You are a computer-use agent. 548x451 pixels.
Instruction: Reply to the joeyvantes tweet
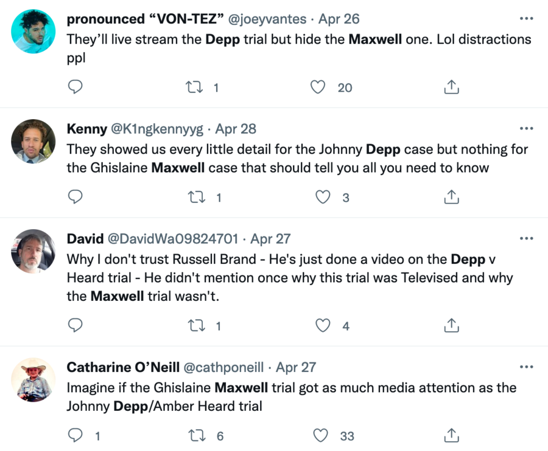tap(75, 88)
